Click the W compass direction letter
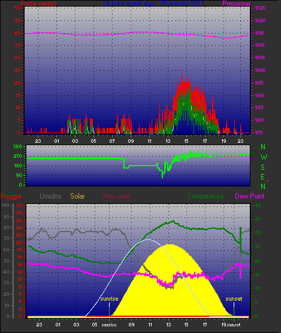Image resolution: width=281 pixels, height=333 pixels. tap(264, 157)
